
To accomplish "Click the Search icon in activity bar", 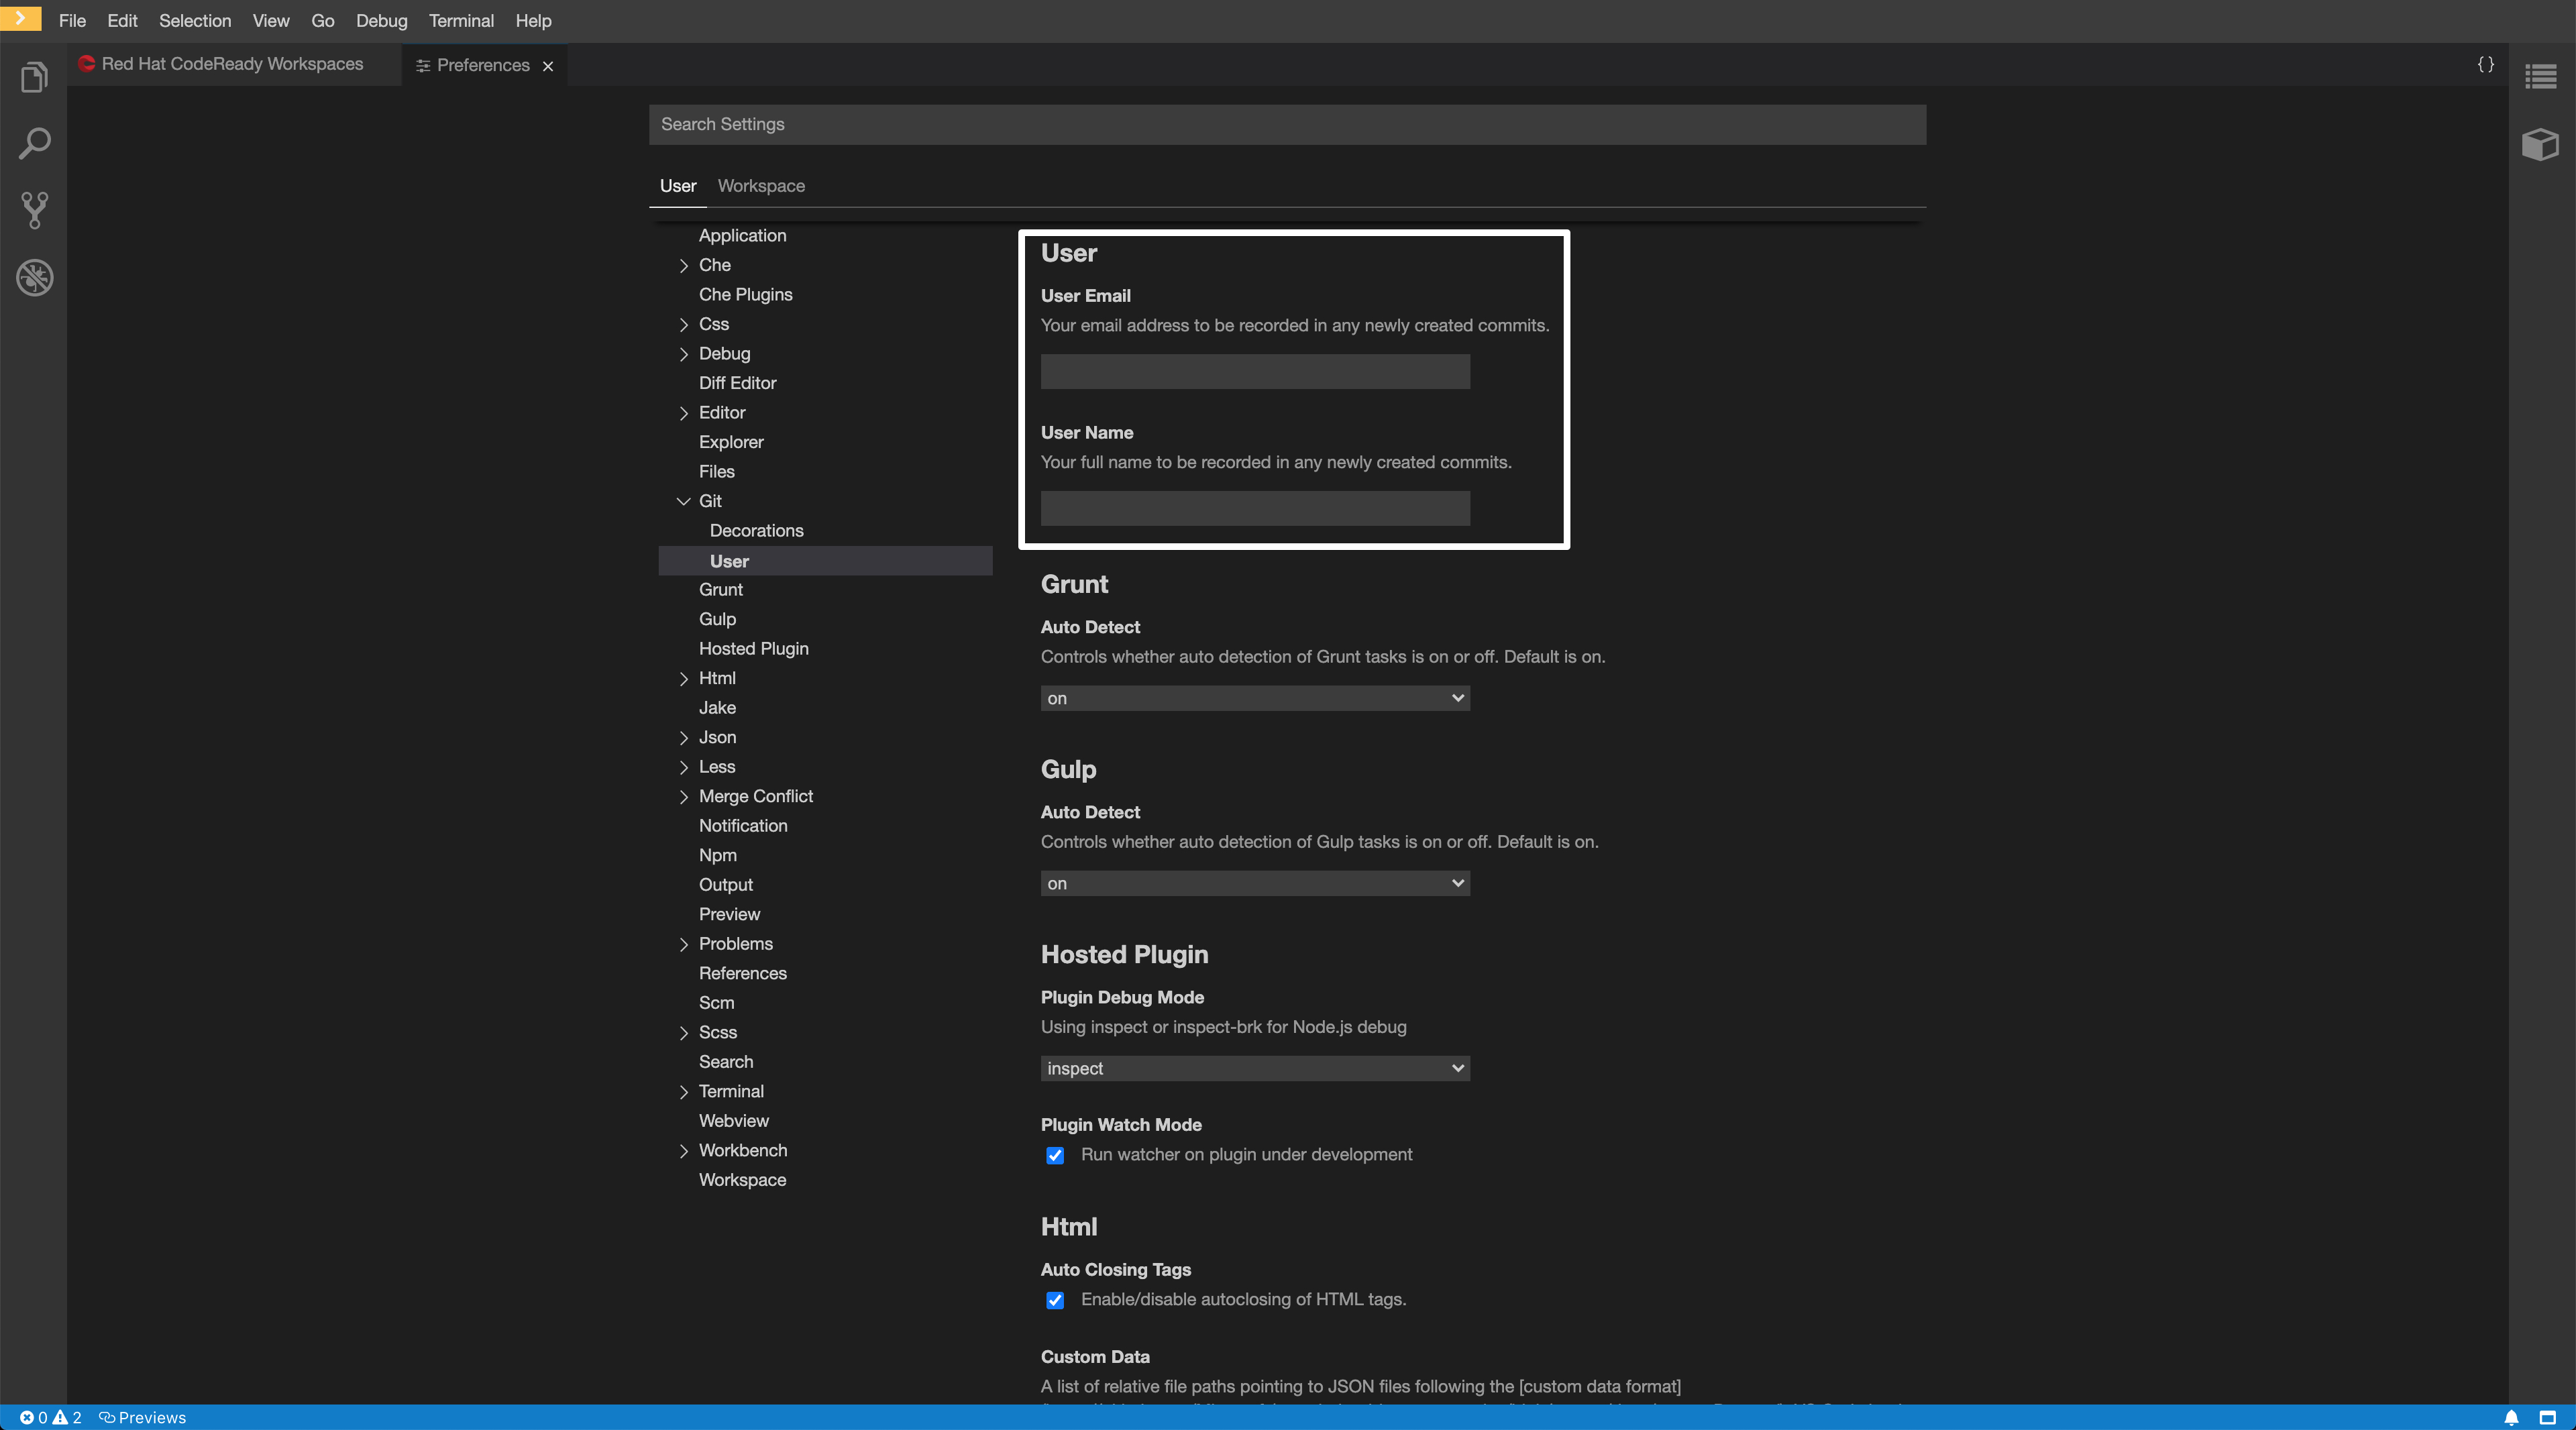I will pos(34,143).
